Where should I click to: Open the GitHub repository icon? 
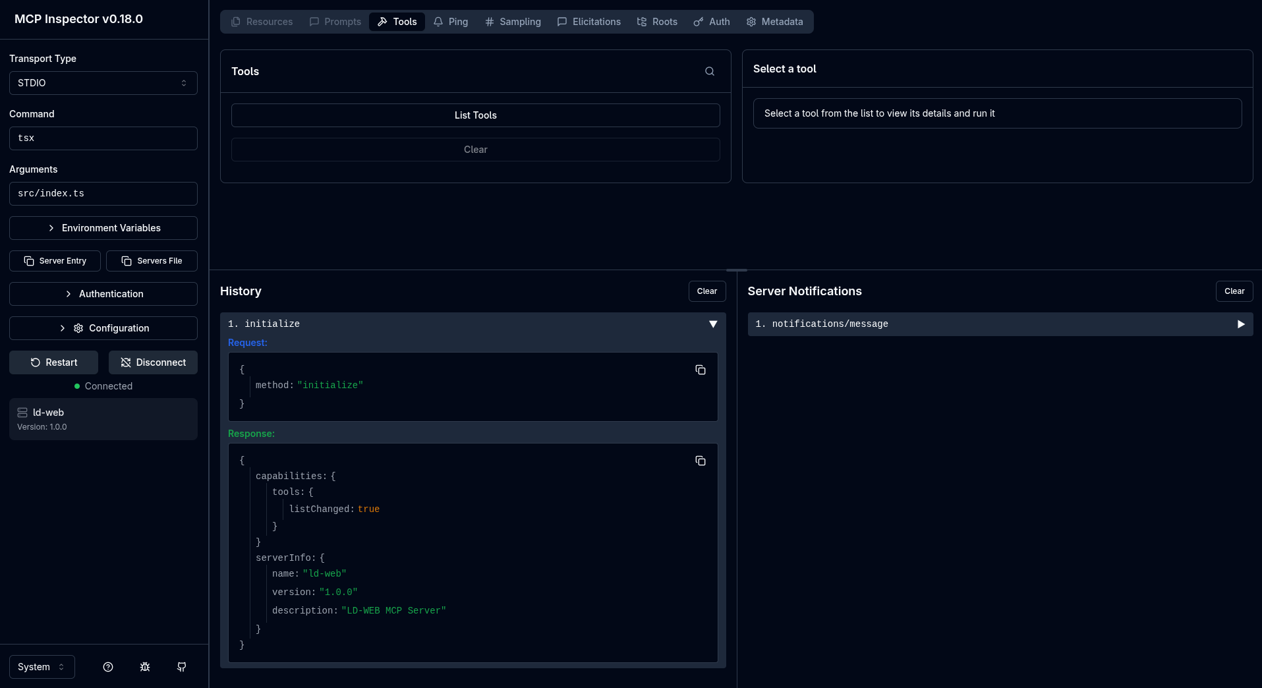(x=181, y=667)
